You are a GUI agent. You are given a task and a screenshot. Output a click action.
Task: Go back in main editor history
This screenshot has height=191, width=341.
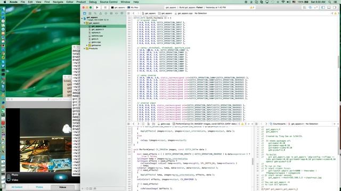tap(134, 13)
